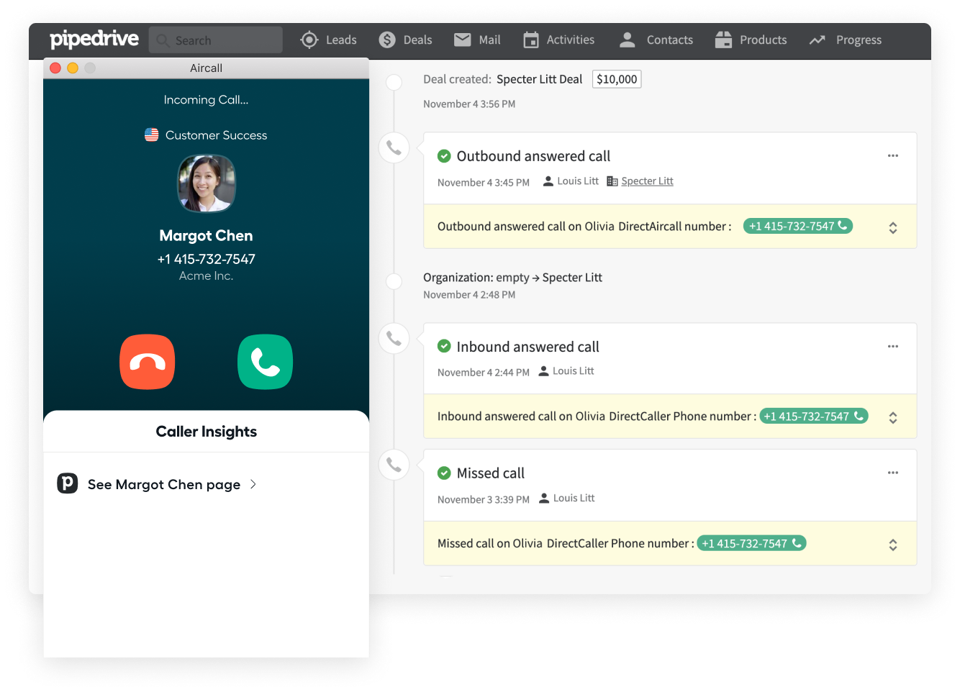Click the Leads target icon
Image resolution: width=960 pixels, height=692 pixels.
tap(309, 40)
